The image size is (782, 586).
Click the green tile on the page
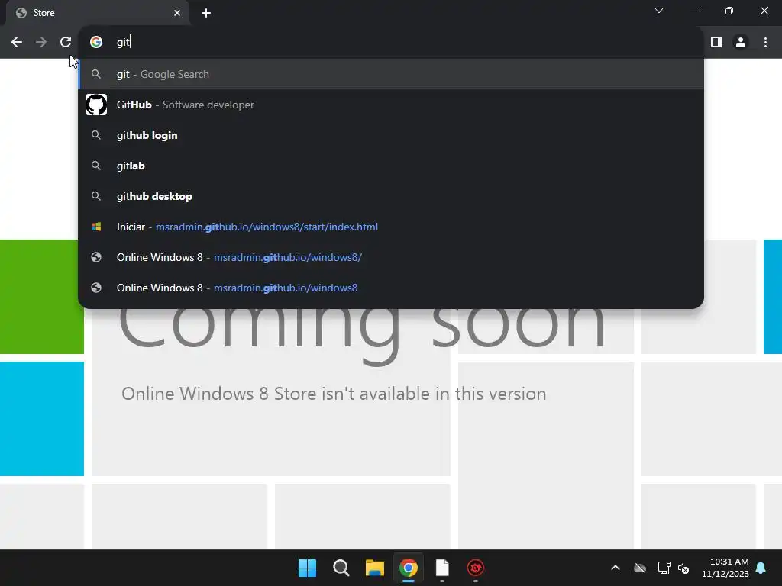(x=42, y=297)
